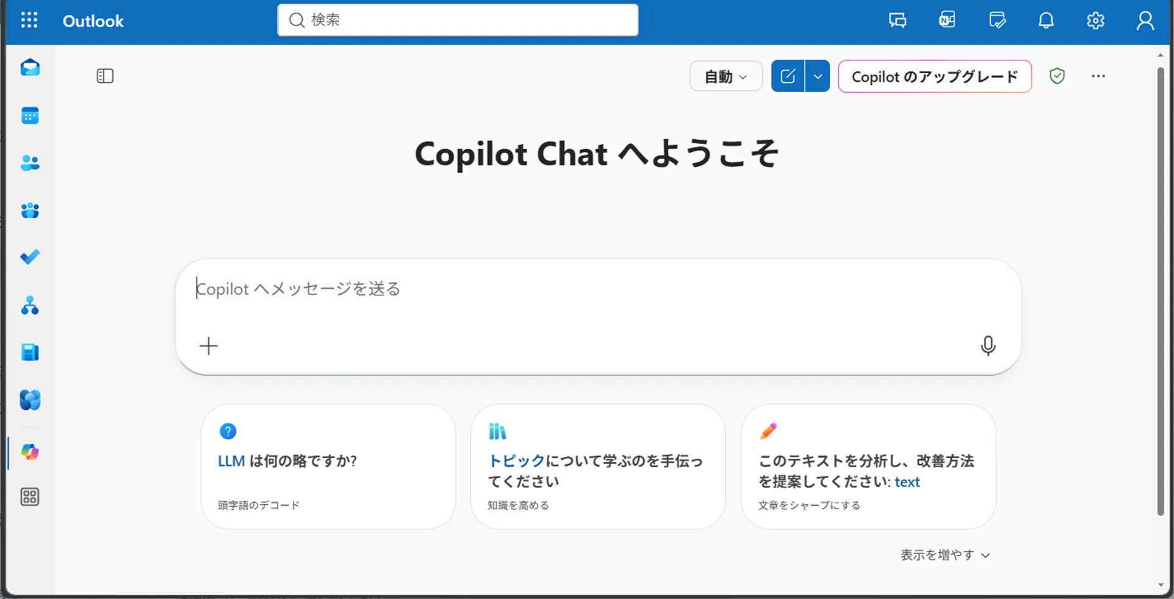The image size is (1174, 599).
Task: Toggle the left navigation pane visibility
Action: click(105, 76)
